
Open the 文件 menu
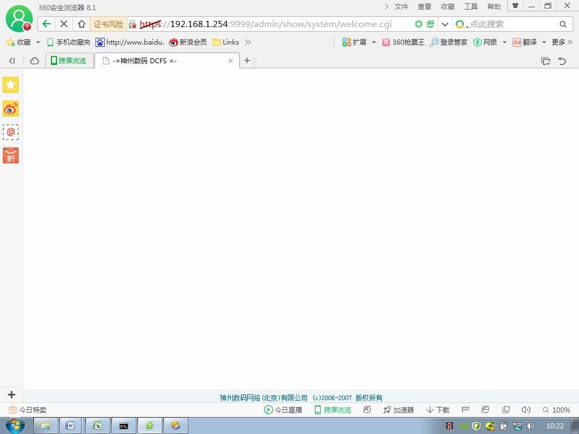(x=401, y=7)
